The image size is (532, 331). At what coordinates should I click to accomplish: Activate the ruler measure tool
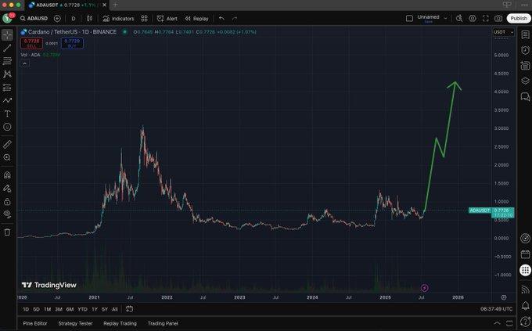pyautogui.click(x=7, y=145)
